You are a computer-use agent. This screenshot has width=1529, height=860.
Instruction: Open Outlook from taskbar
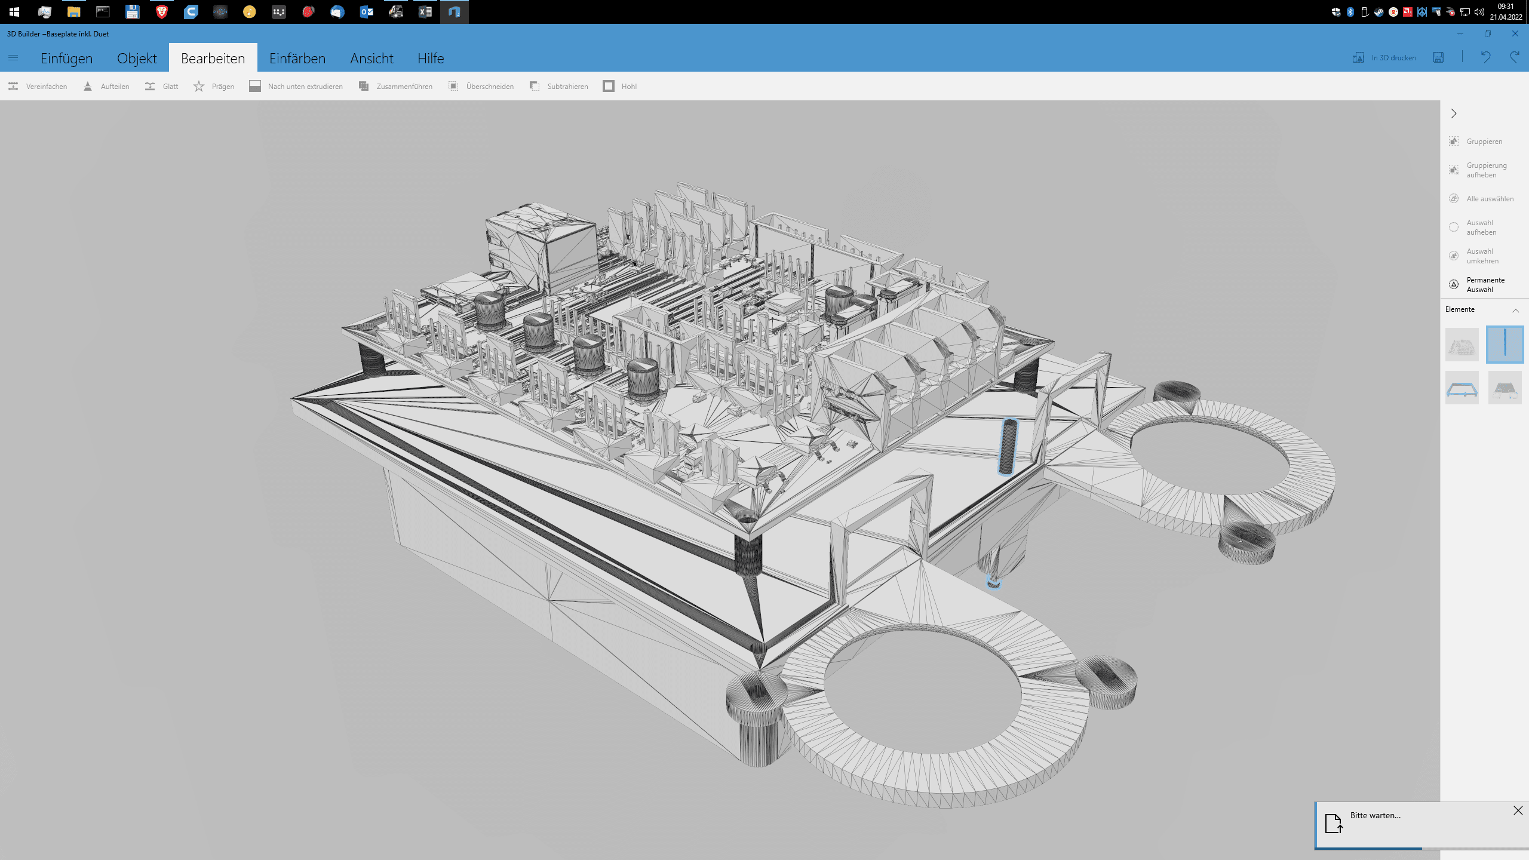click(366, 12)
